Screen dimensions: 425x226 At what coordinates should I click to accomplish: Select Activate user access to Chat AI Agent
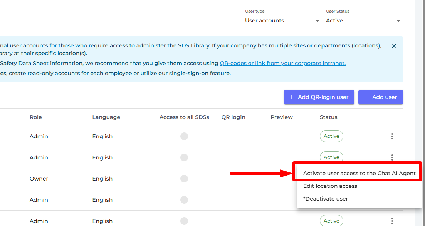click(x=359, y=173)
